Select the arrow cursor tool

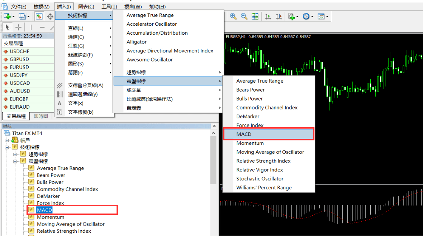click(x=8, y=27)
